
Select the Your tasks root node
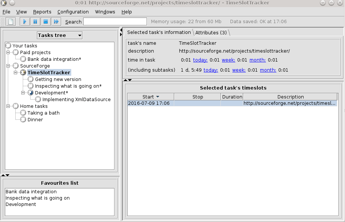(x=25, y=46)
